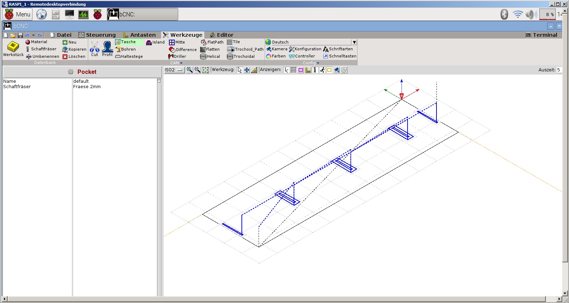
Task: Save file via floppy disk icon
Action: point(20,35)
